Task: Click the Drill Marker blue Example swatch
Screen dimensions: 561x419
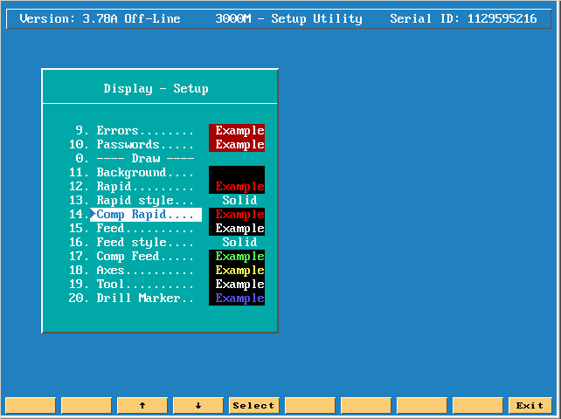Action: pyautogui.click(x=237, y=298)
